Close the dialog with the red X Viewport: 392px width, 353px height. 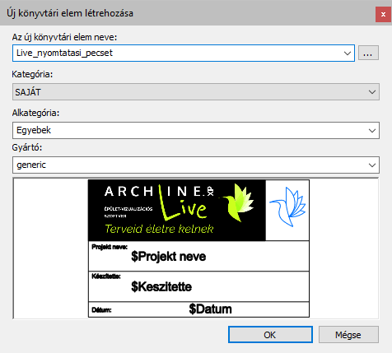pyautogui.click(x=383, y=14)
